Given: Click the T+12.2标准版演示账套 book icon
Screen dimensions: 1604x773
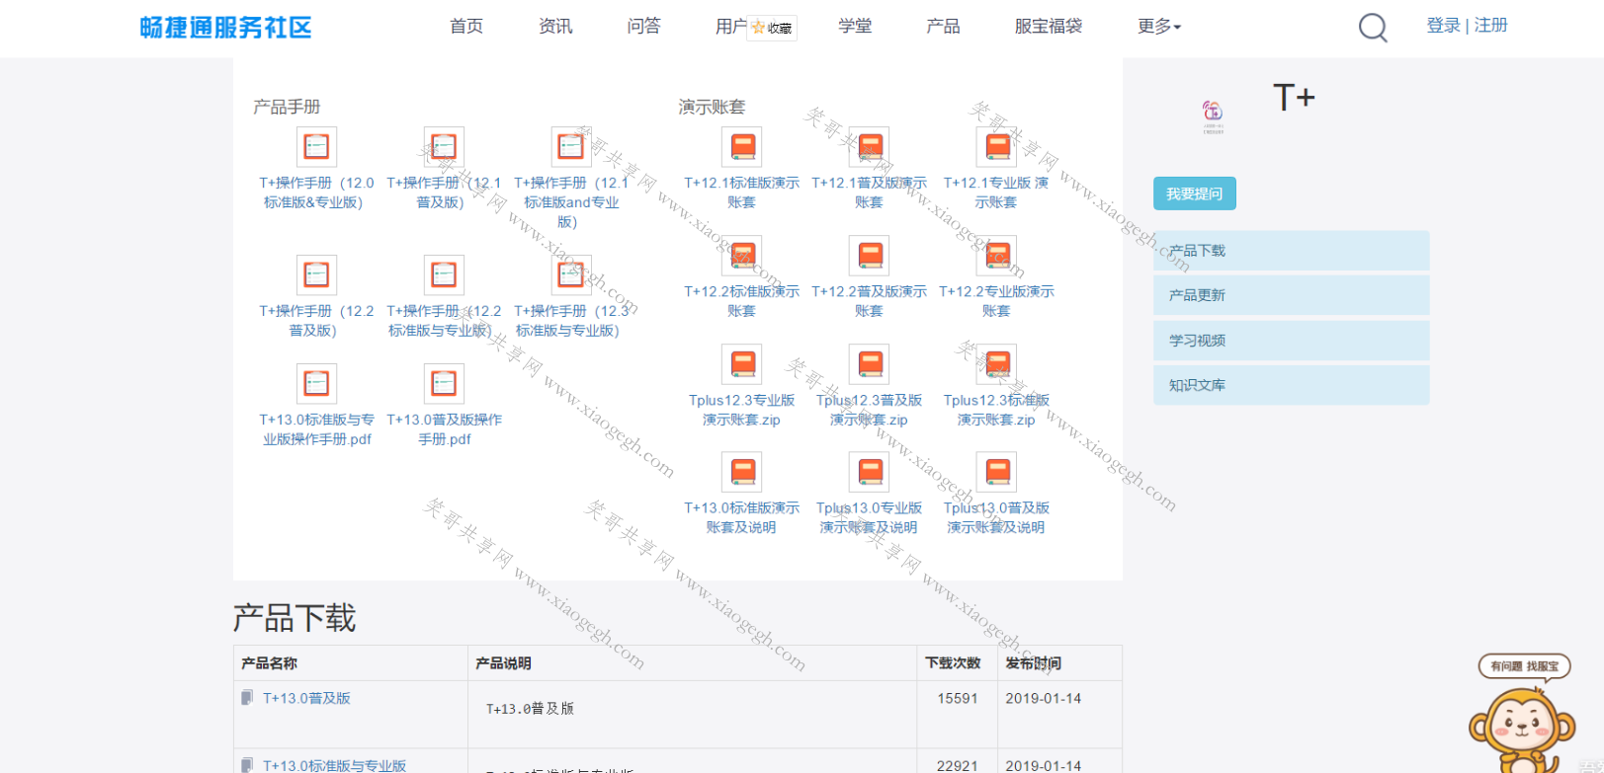Looking at the screenshot, I should (741, 256).
